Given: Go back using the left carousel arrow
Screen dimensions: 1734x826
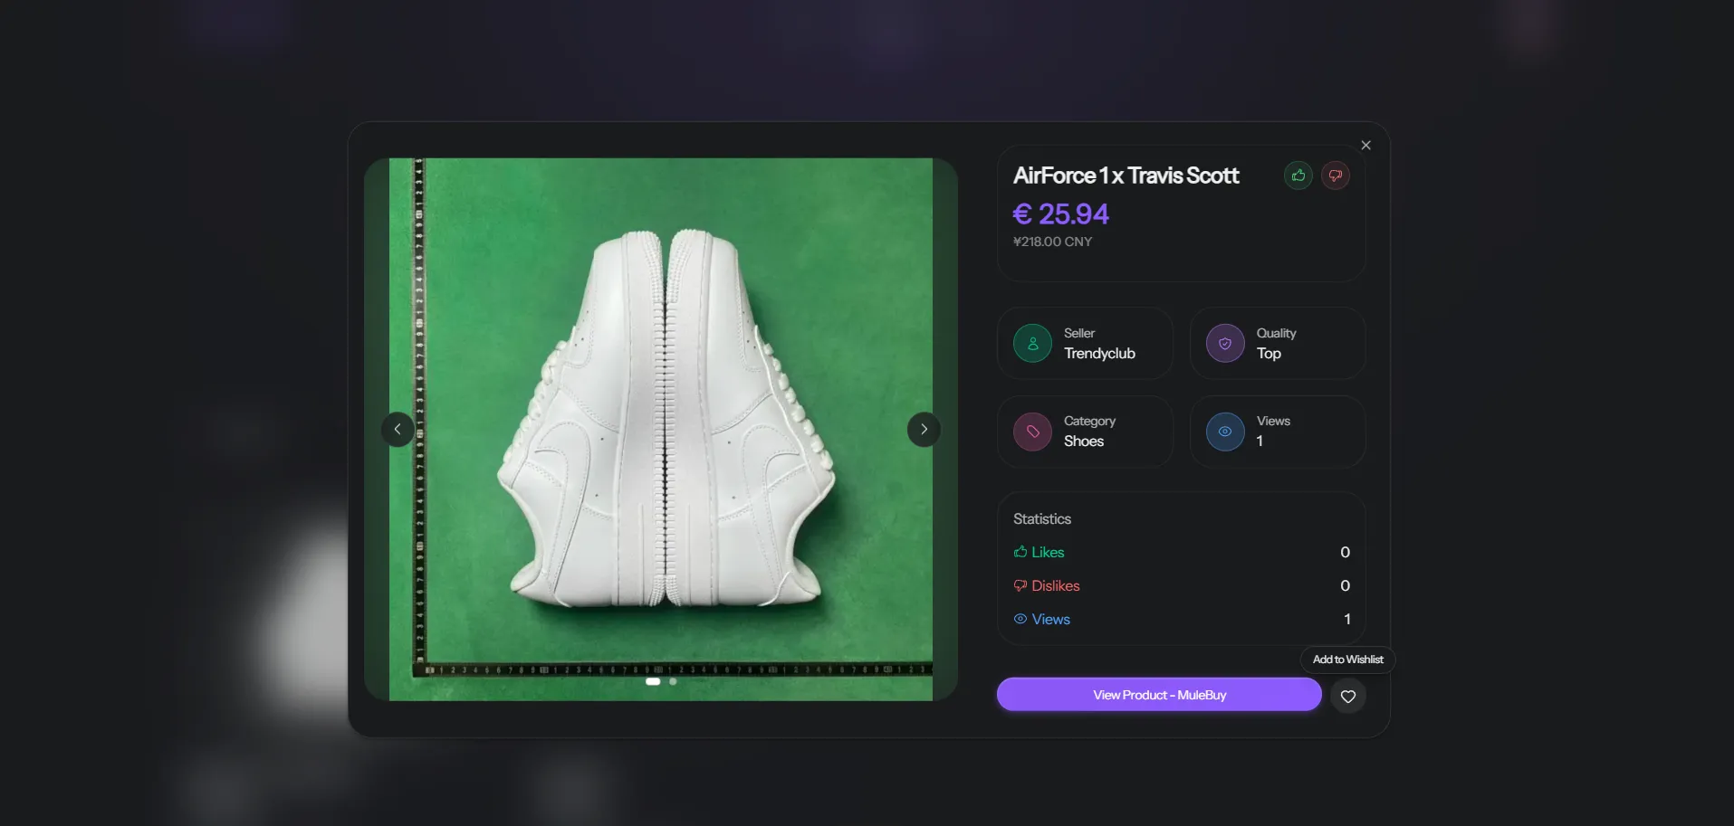Looking at the screenshot, I should (x=398, y=429).
